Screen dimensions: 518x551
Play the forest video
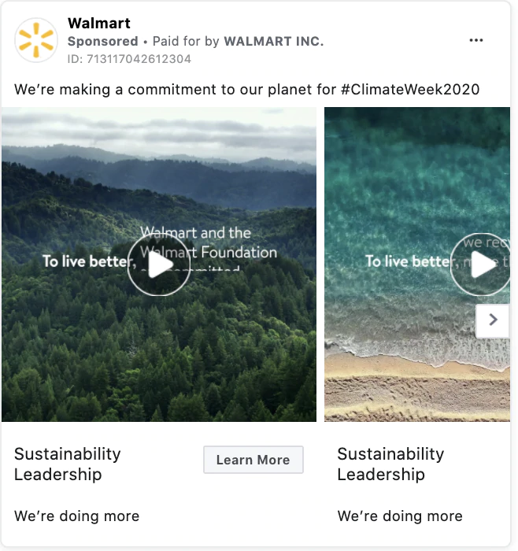[159, 265]
